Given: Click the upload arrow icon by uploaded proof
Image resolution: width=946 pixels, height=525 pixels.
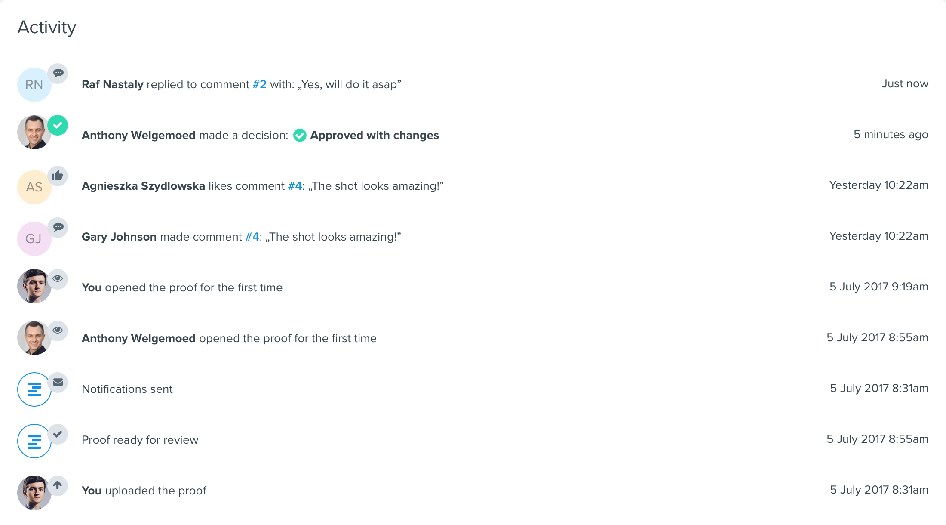Looking at the screenshot, I should (58, 485).
